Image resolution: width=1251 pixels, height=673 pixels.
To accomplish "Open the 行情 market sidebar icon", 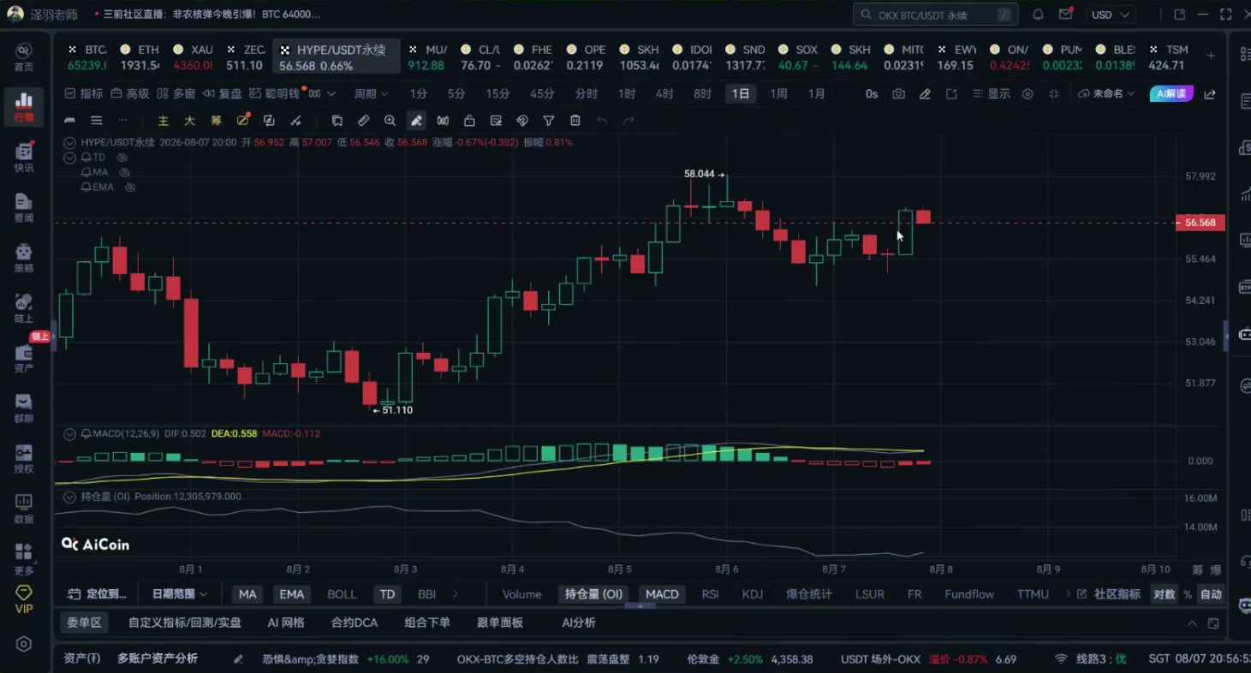I will [x=24, y=107].
